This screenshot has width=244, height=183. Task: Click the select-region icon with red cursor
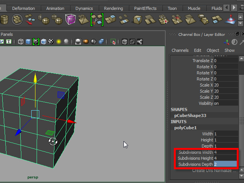pyautogui.click(x=113, y=42)
